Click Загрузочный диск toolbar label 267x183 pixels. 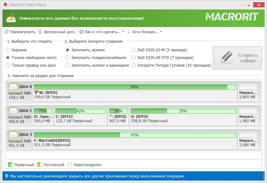(x=59, y=32)
